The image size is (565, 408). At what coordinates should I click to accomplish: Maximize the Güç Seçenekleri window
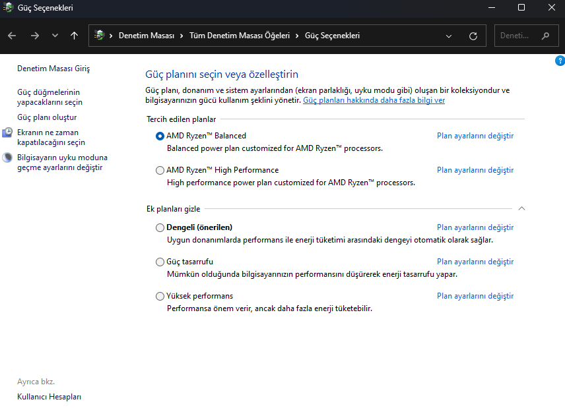point(521,7)
